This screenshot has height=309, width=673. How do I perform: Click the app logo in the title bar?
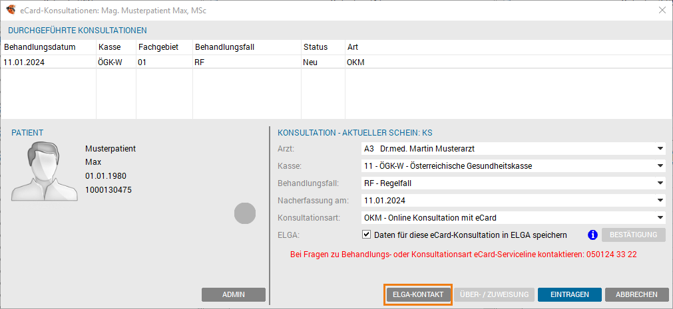[x=10, y=10]
